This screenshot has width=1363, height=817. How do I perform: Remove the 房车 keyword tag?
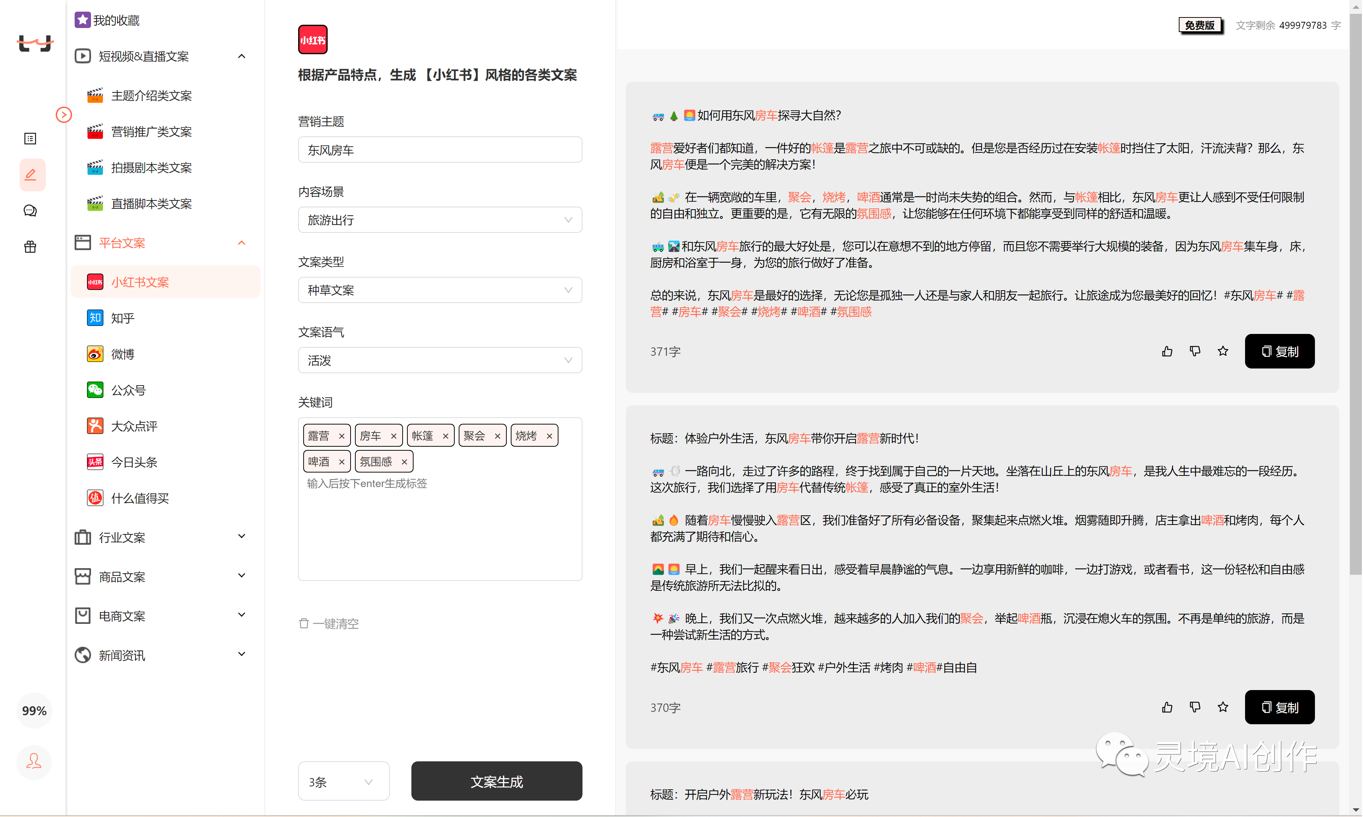(x=394, y=436)
